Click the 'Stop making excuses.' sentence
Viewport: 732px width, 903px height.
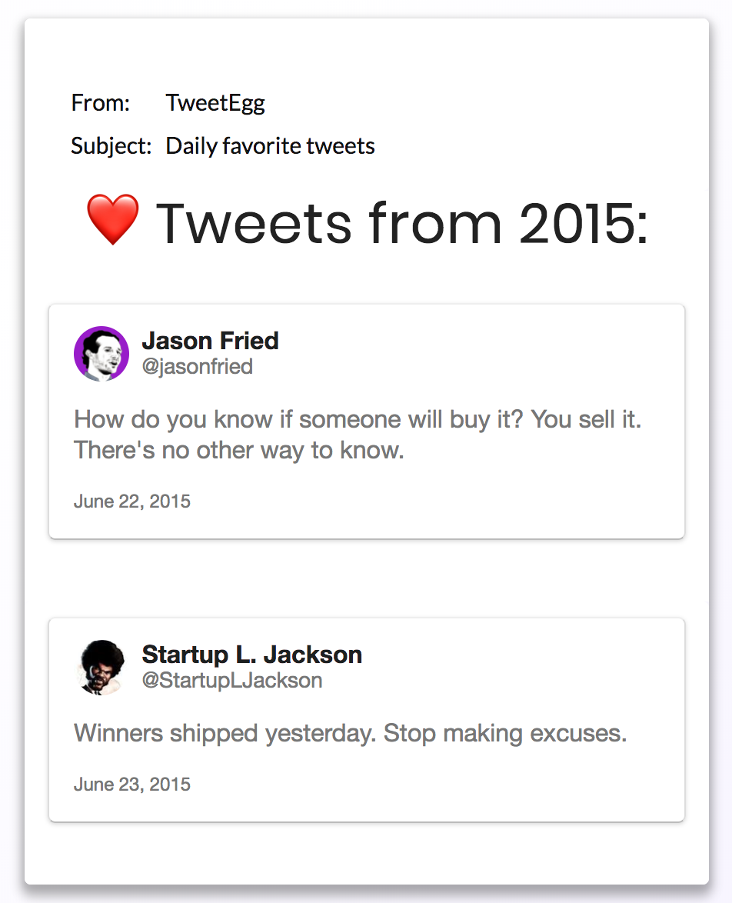point(505,733)
